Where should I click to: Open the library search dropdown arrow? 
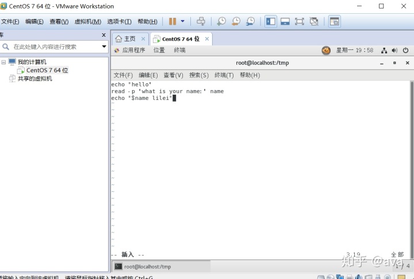[104, 46]
